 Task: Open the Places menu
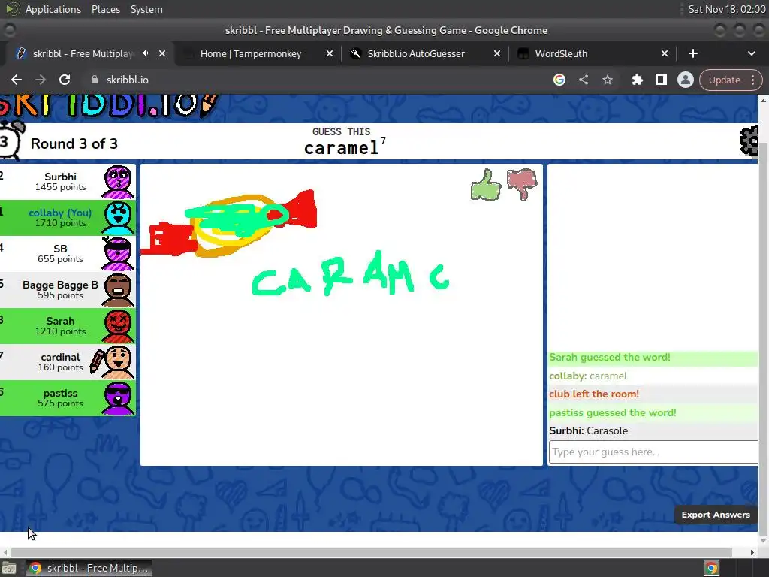point(105,9)
